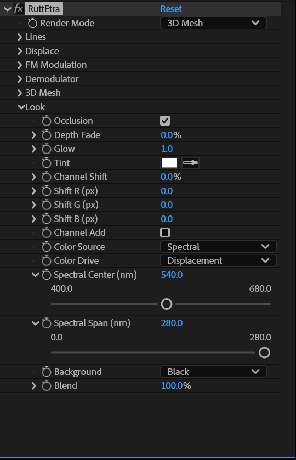Expand the FM Modulation group
Viewport: 296px width, 460px height.
(20, 65)
